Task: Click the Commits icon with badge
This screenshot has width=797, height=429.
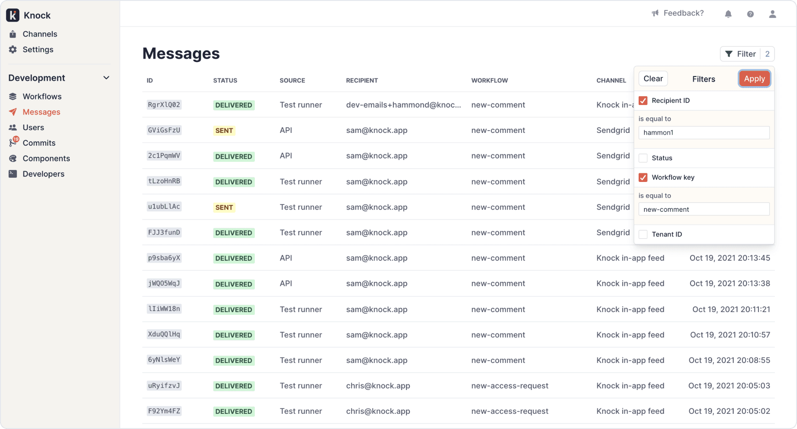Action: [x=13, y=143]
